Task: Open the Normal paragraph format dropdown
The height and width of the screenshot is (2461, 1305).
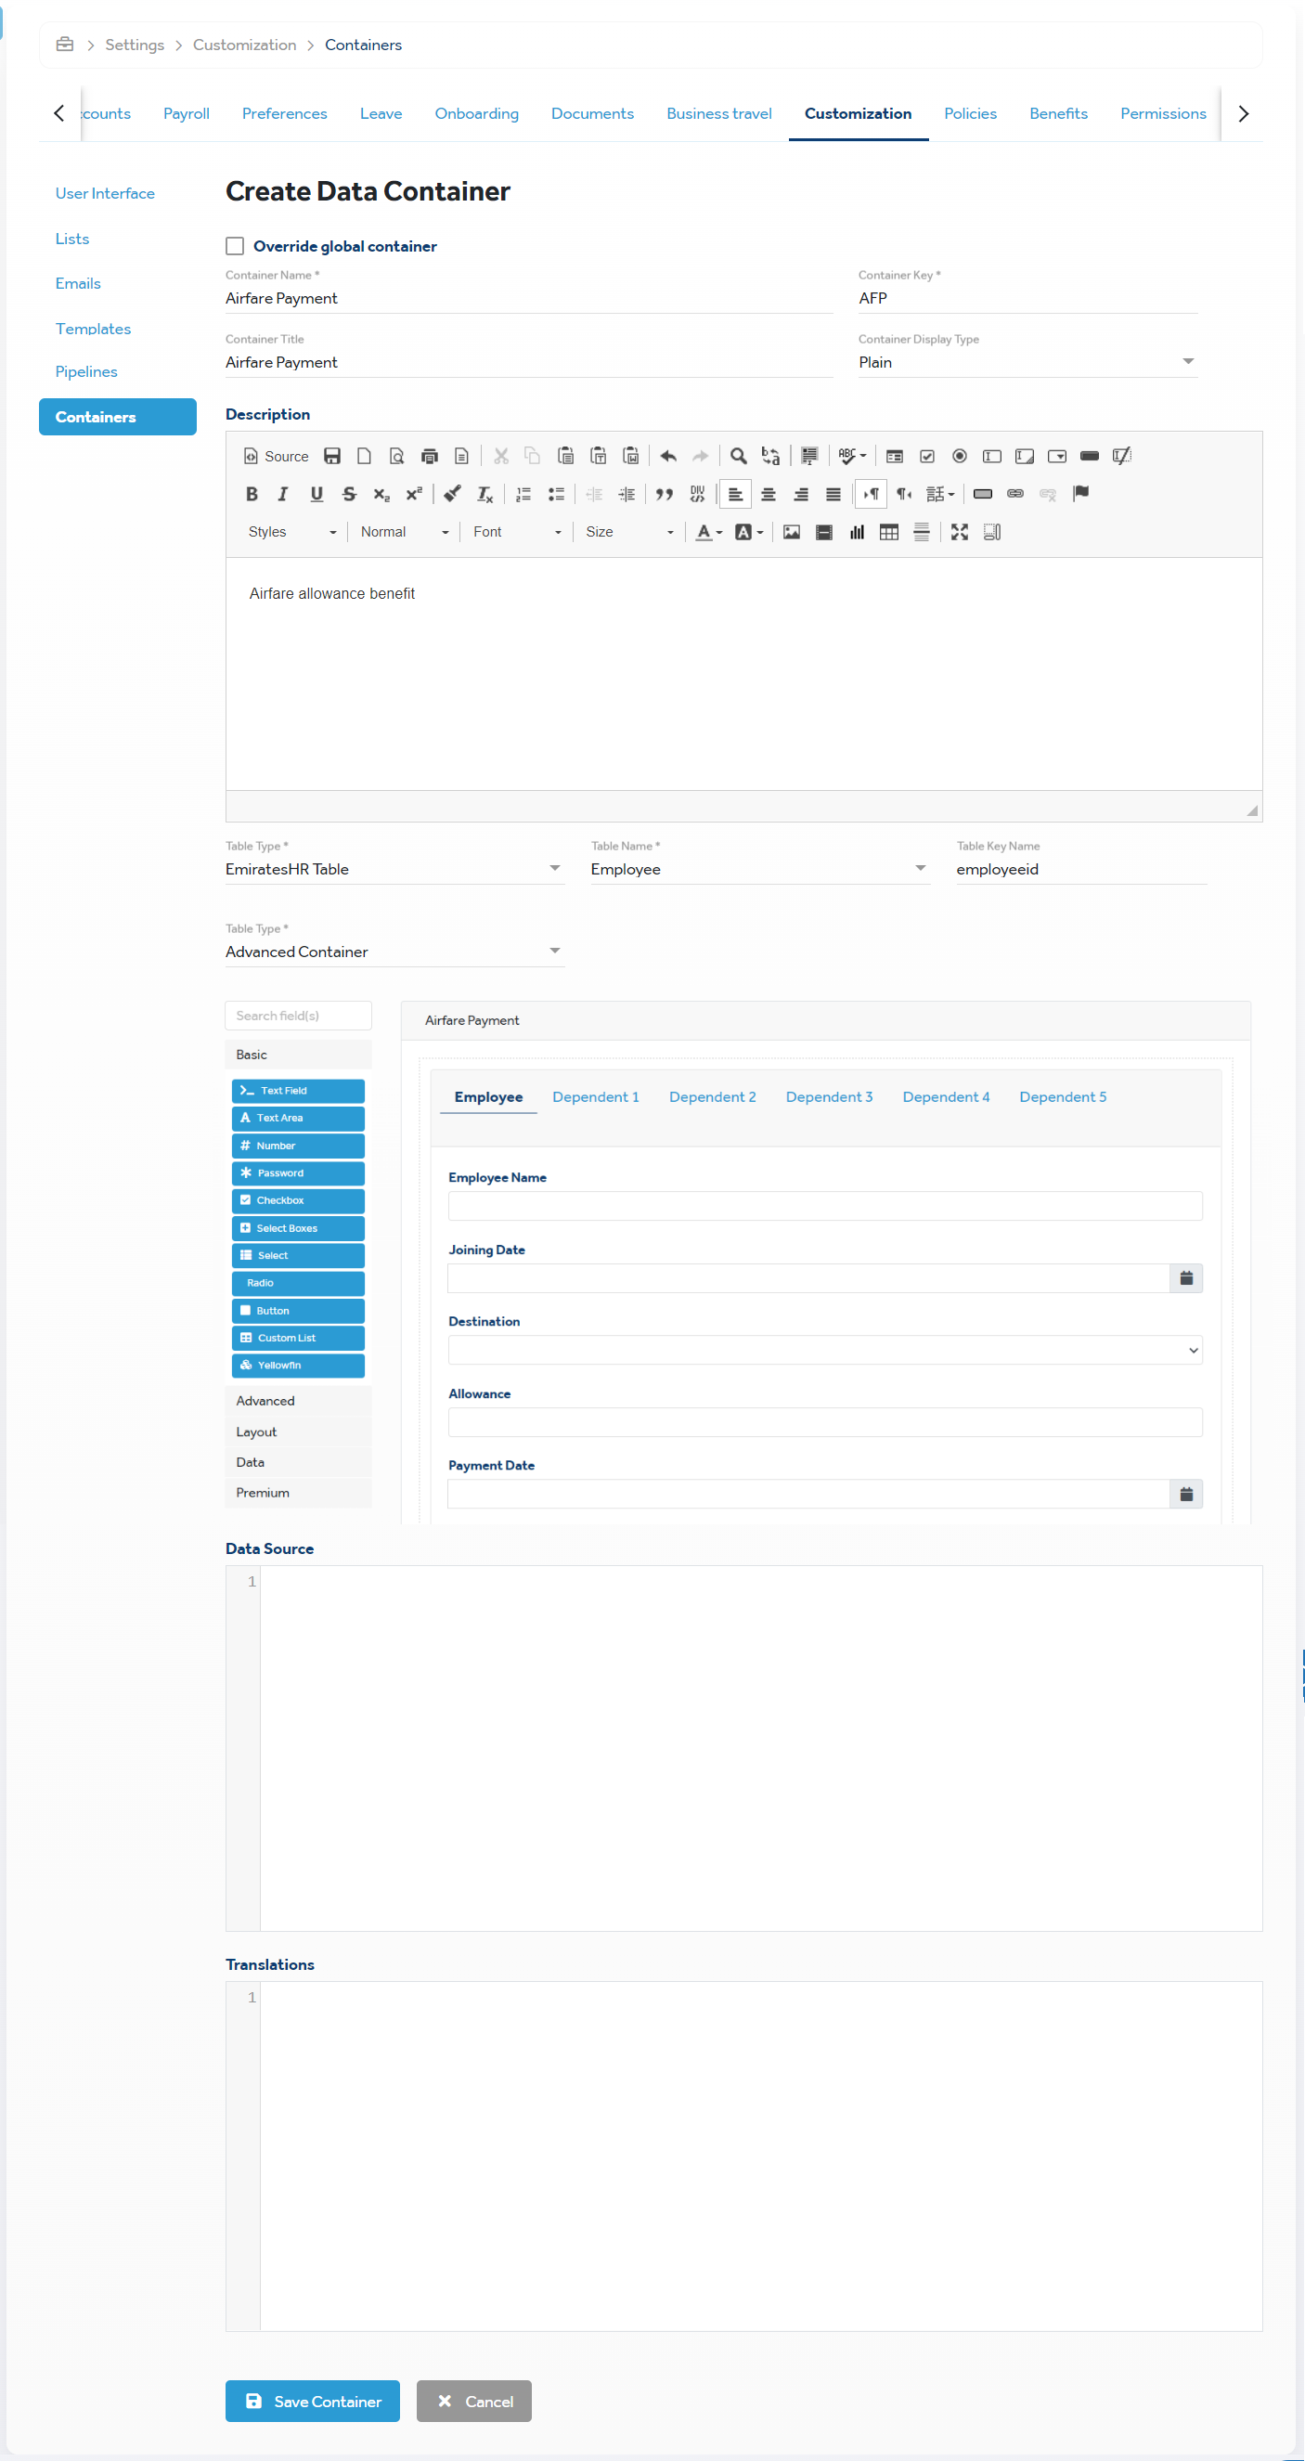Action: (403, 532)
